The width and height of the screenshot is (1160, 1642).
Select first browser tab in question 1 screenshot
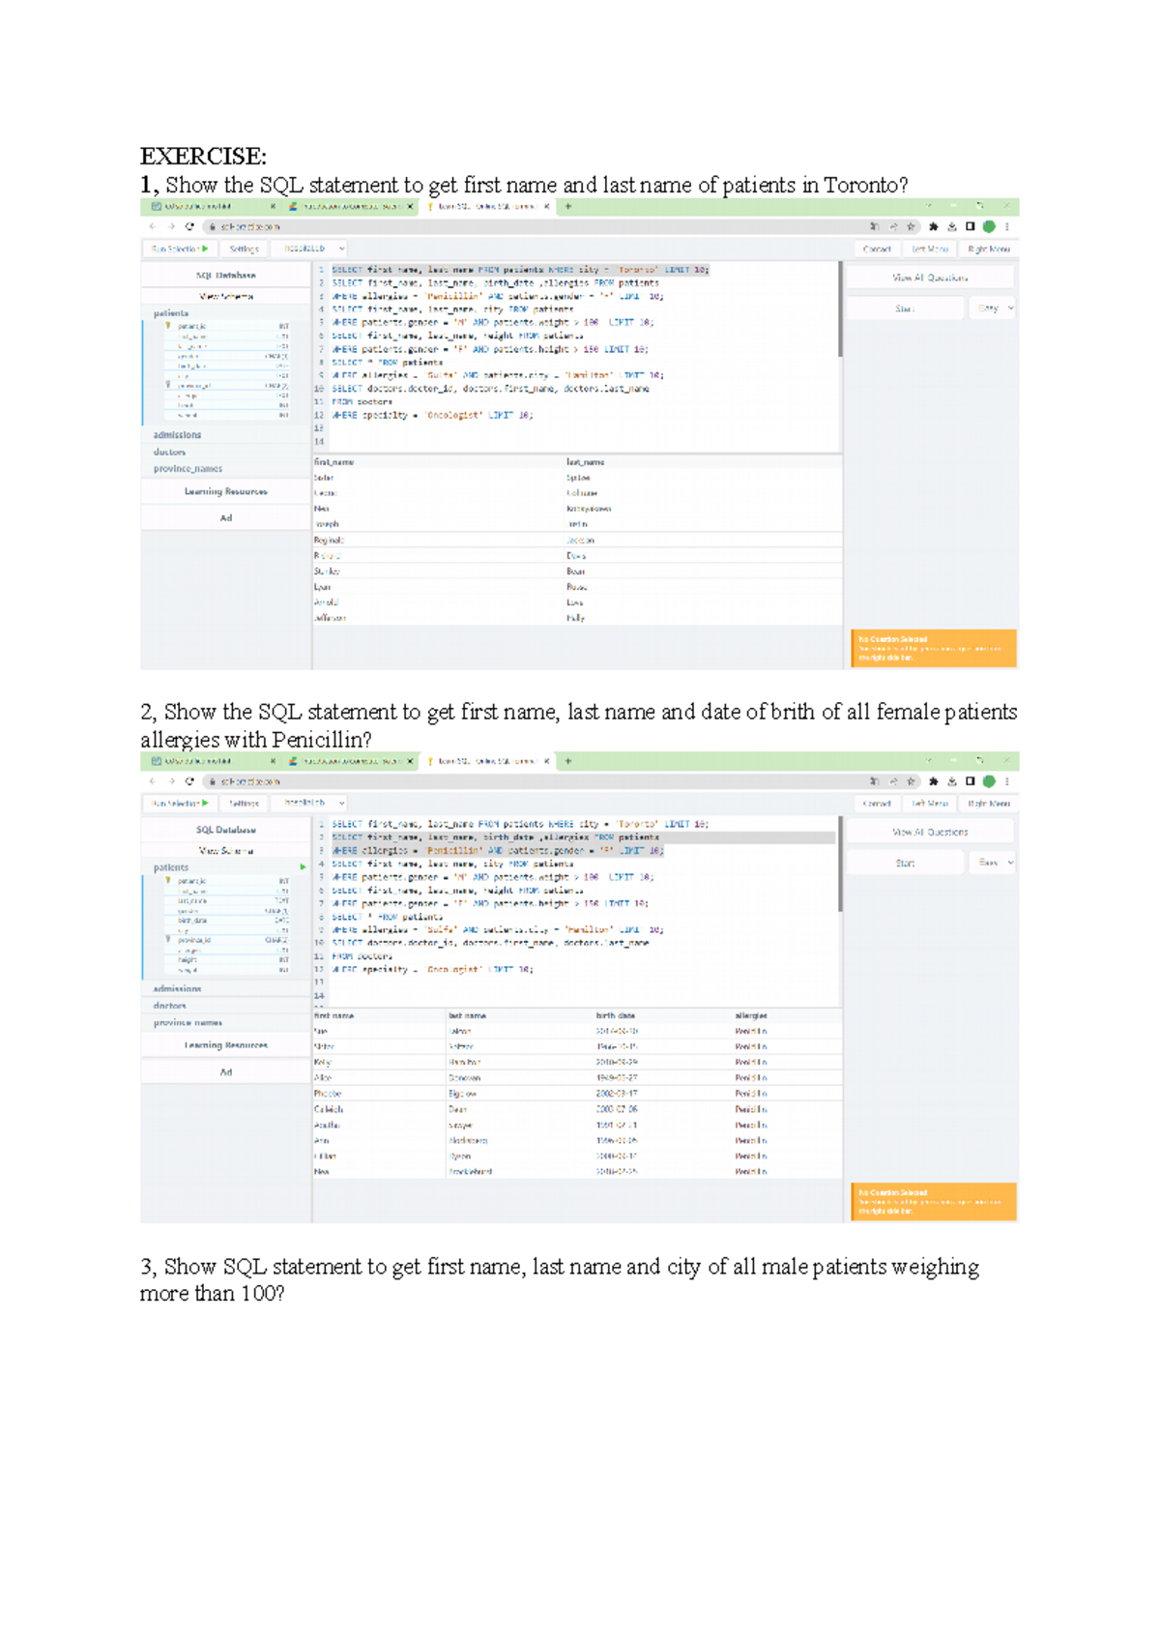pyautogui.click(x=211, y=207)
